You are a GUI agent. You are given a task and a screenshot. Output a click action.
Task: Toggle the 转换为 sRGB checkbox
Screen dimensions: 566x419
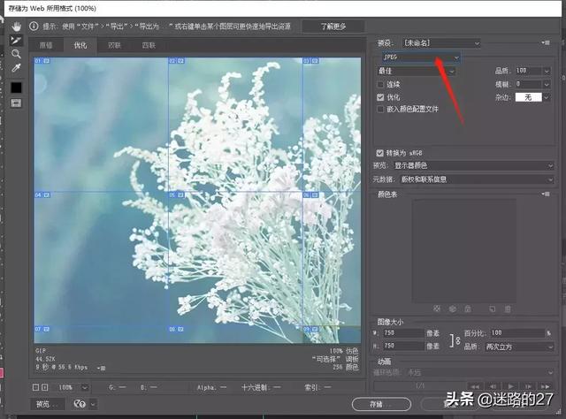380,152
